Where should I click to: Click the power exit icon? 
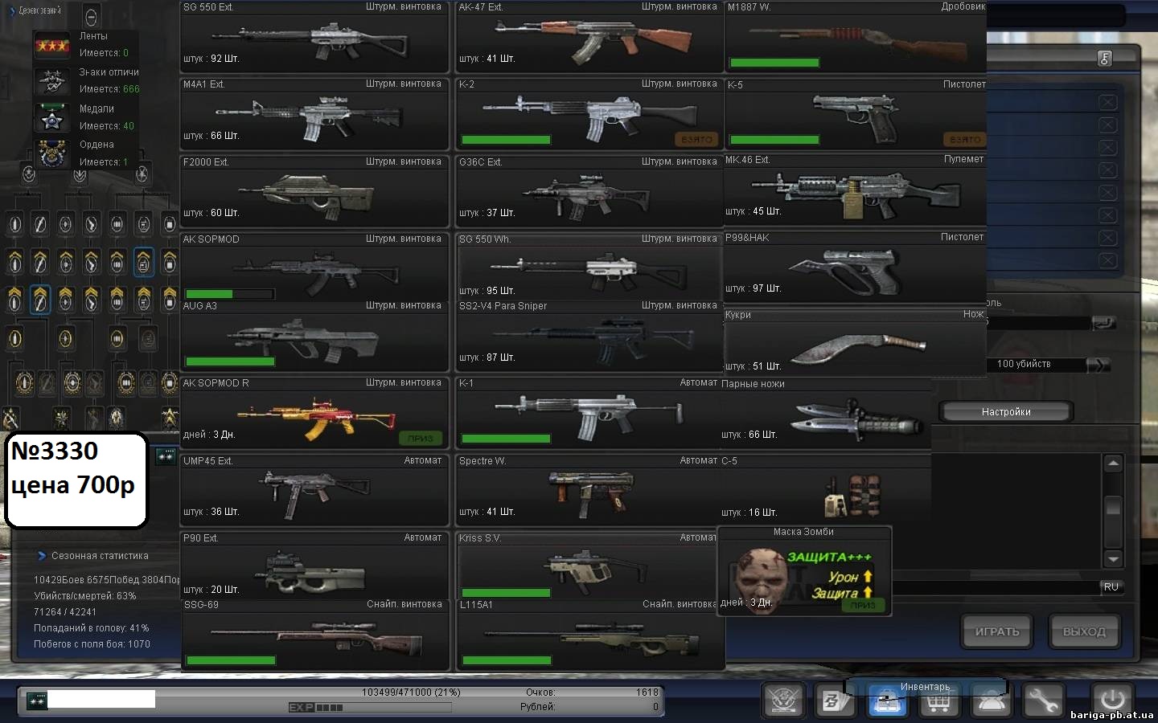(x=1113, y=699)
